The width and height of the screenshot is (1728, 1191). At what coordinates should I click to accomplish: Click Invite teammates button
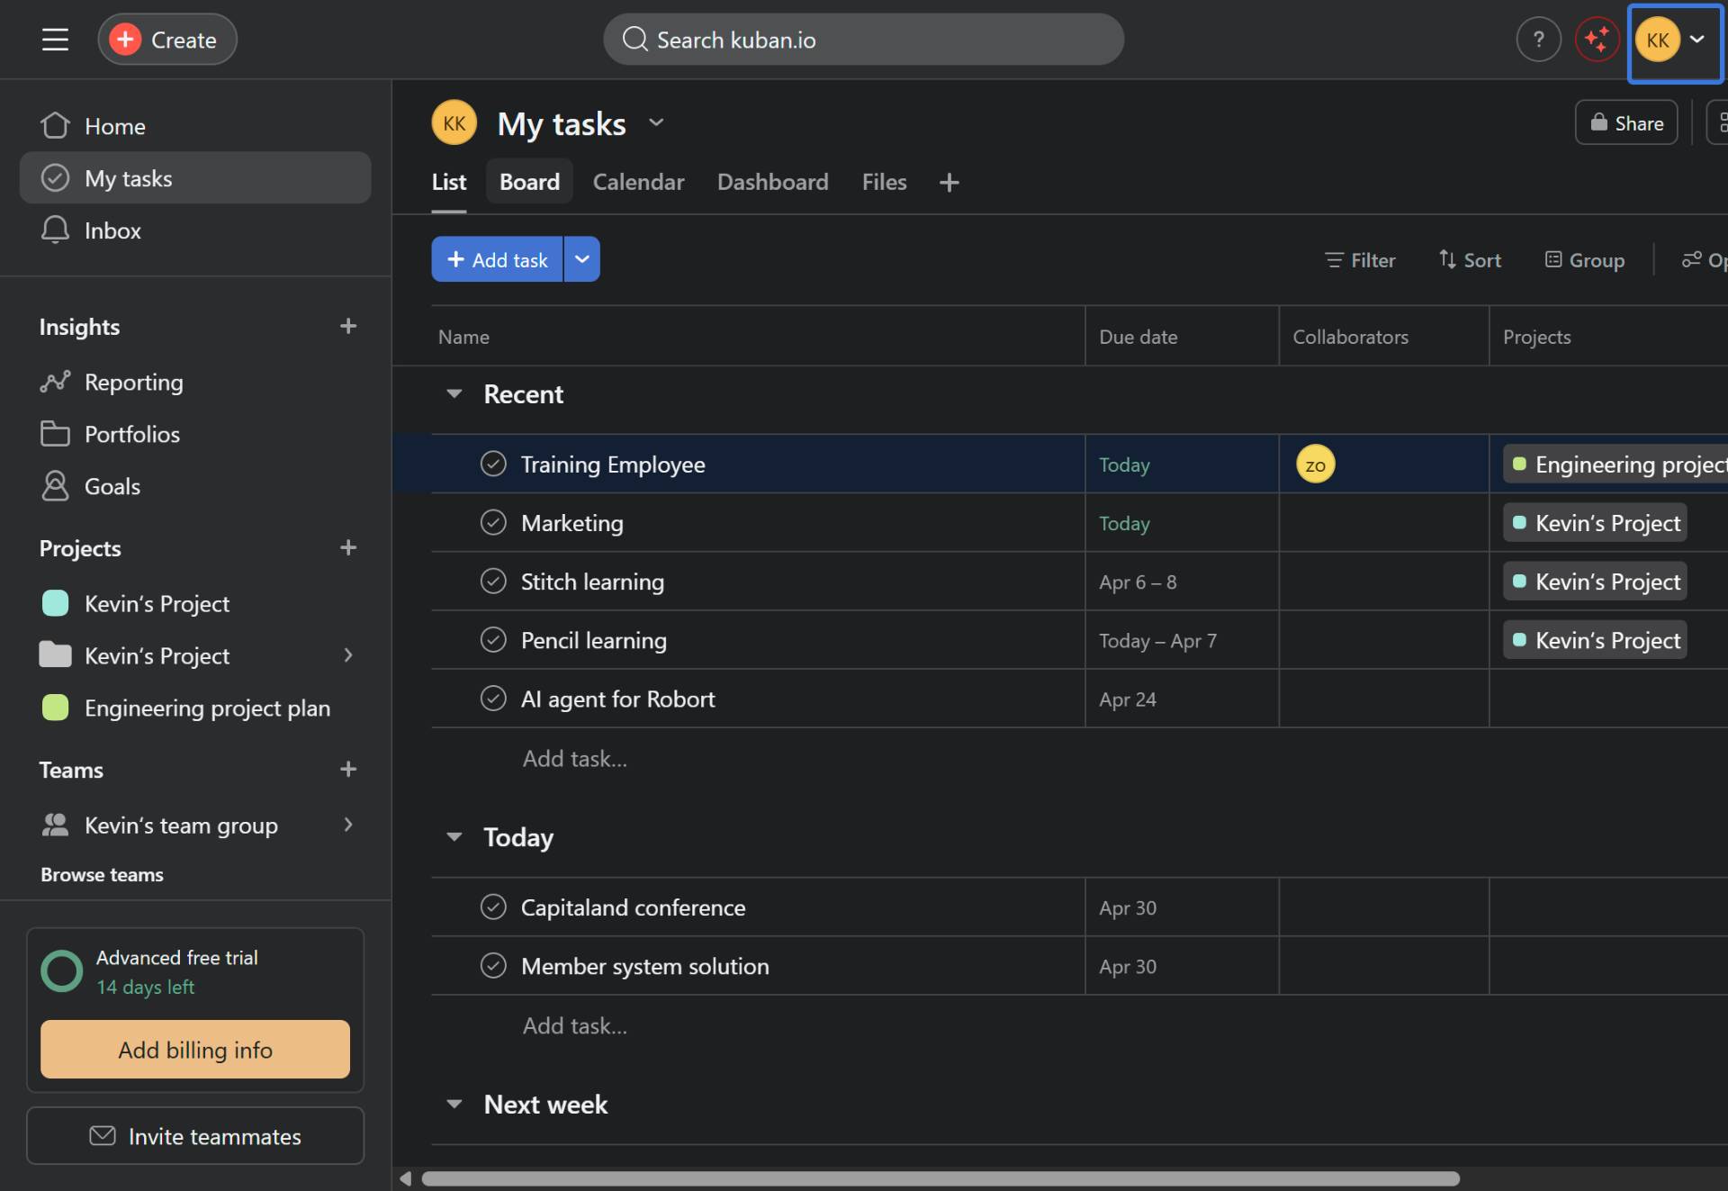point(195,1136)
